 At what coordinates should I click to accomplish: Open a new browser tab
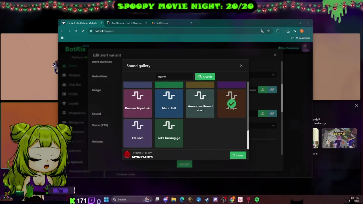(x=198, y=23)
